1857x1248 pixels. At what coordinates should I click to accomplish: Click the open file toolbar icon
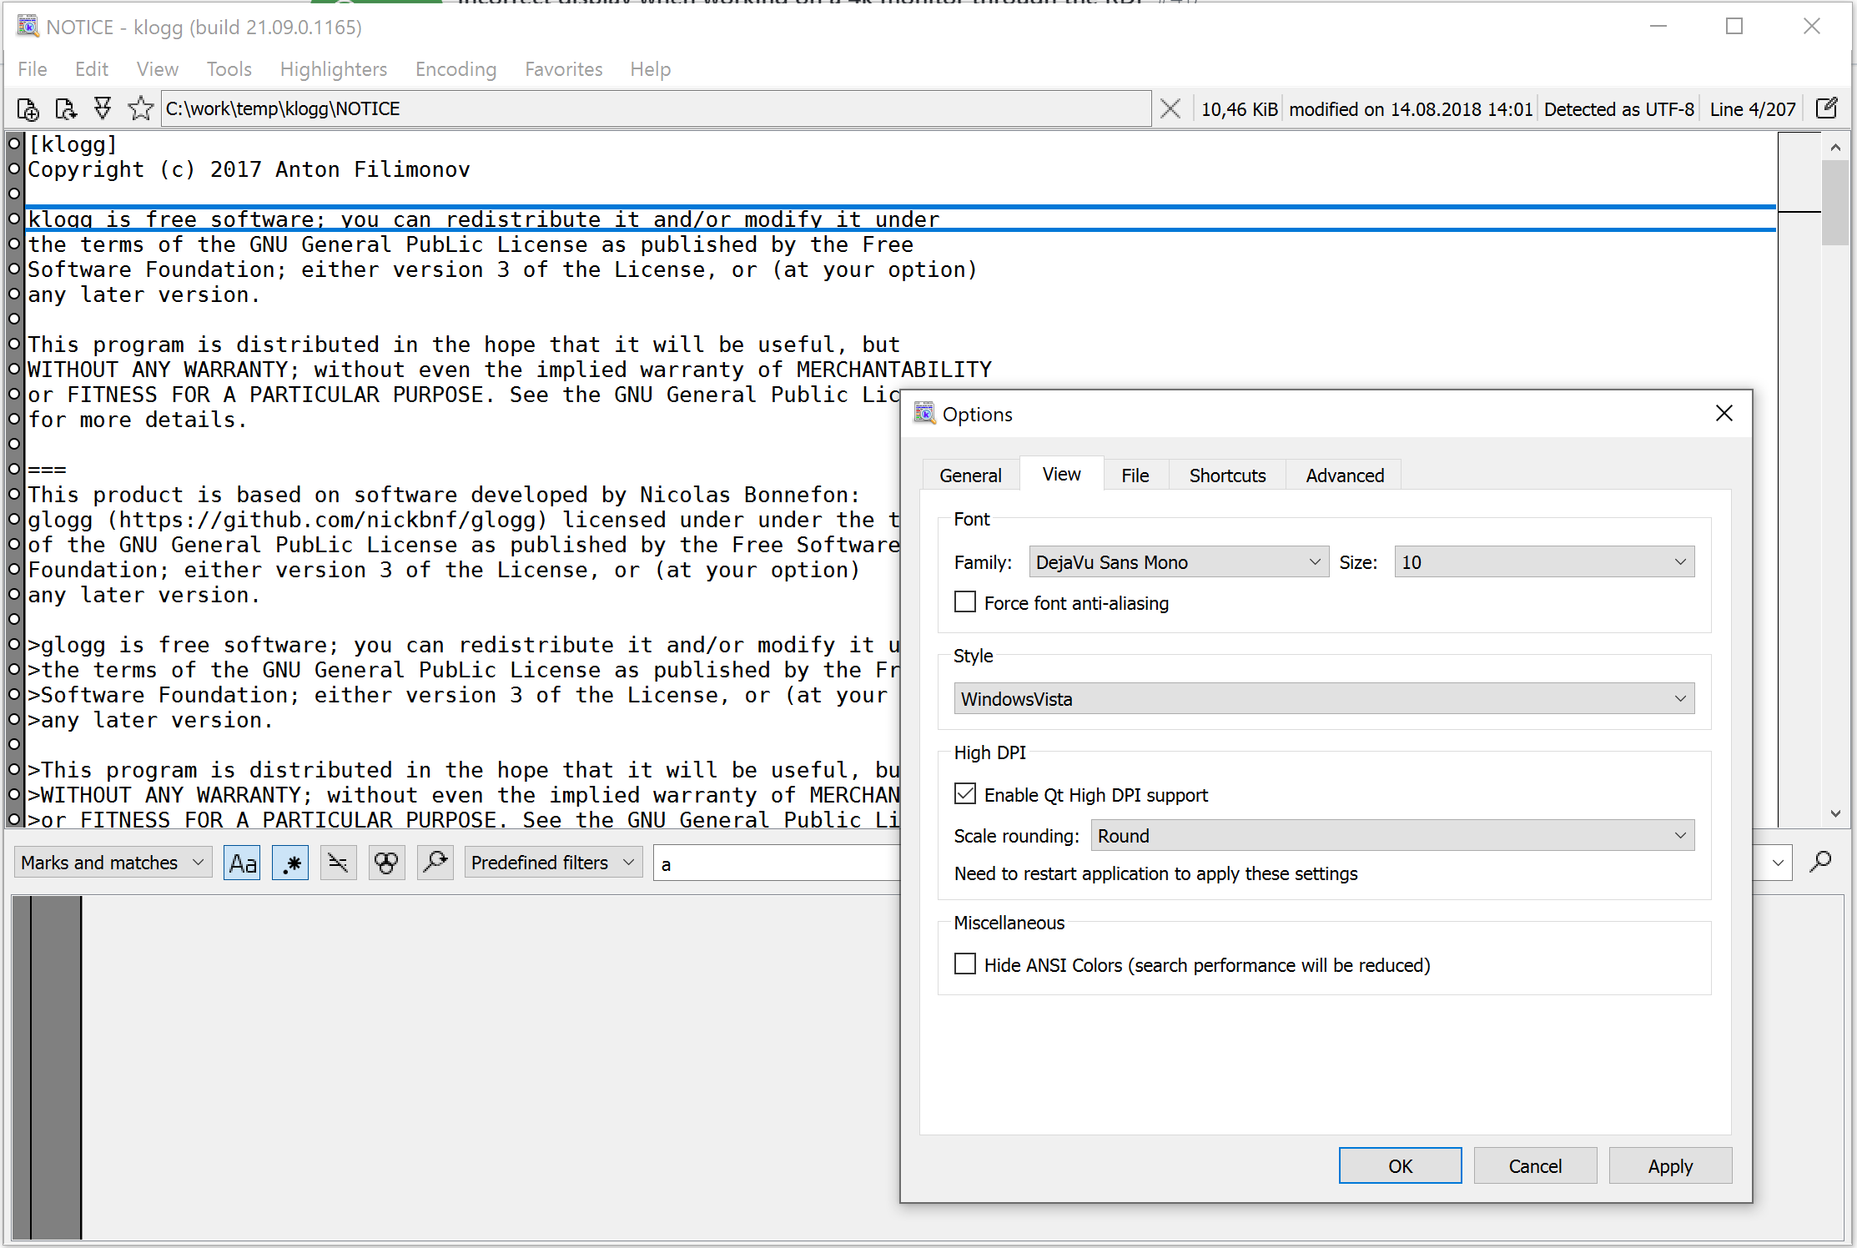pos(28,109)
